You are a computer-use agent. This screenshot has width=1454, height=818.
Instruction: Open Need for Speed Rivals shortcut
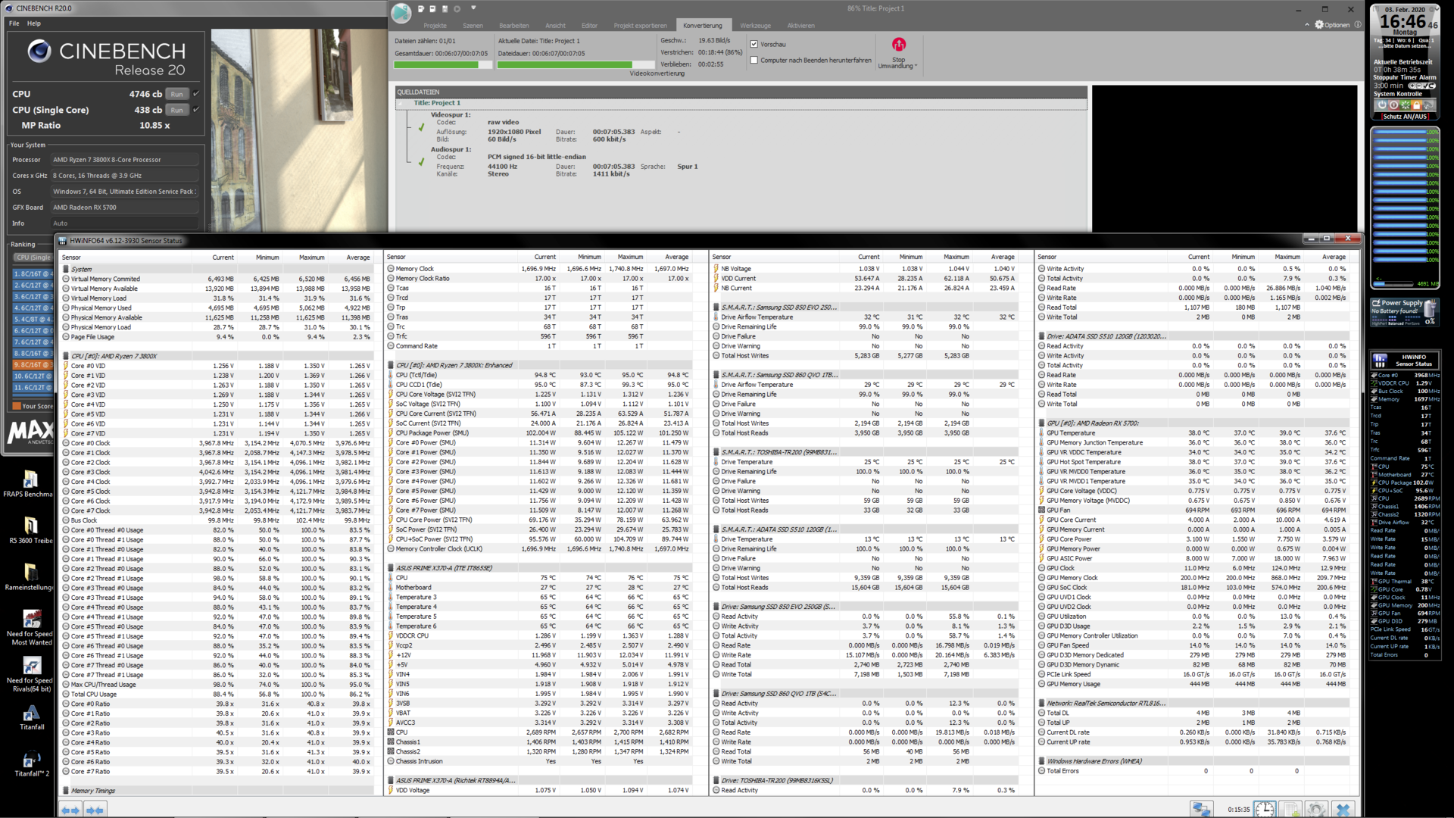click(x=31, y=674)
